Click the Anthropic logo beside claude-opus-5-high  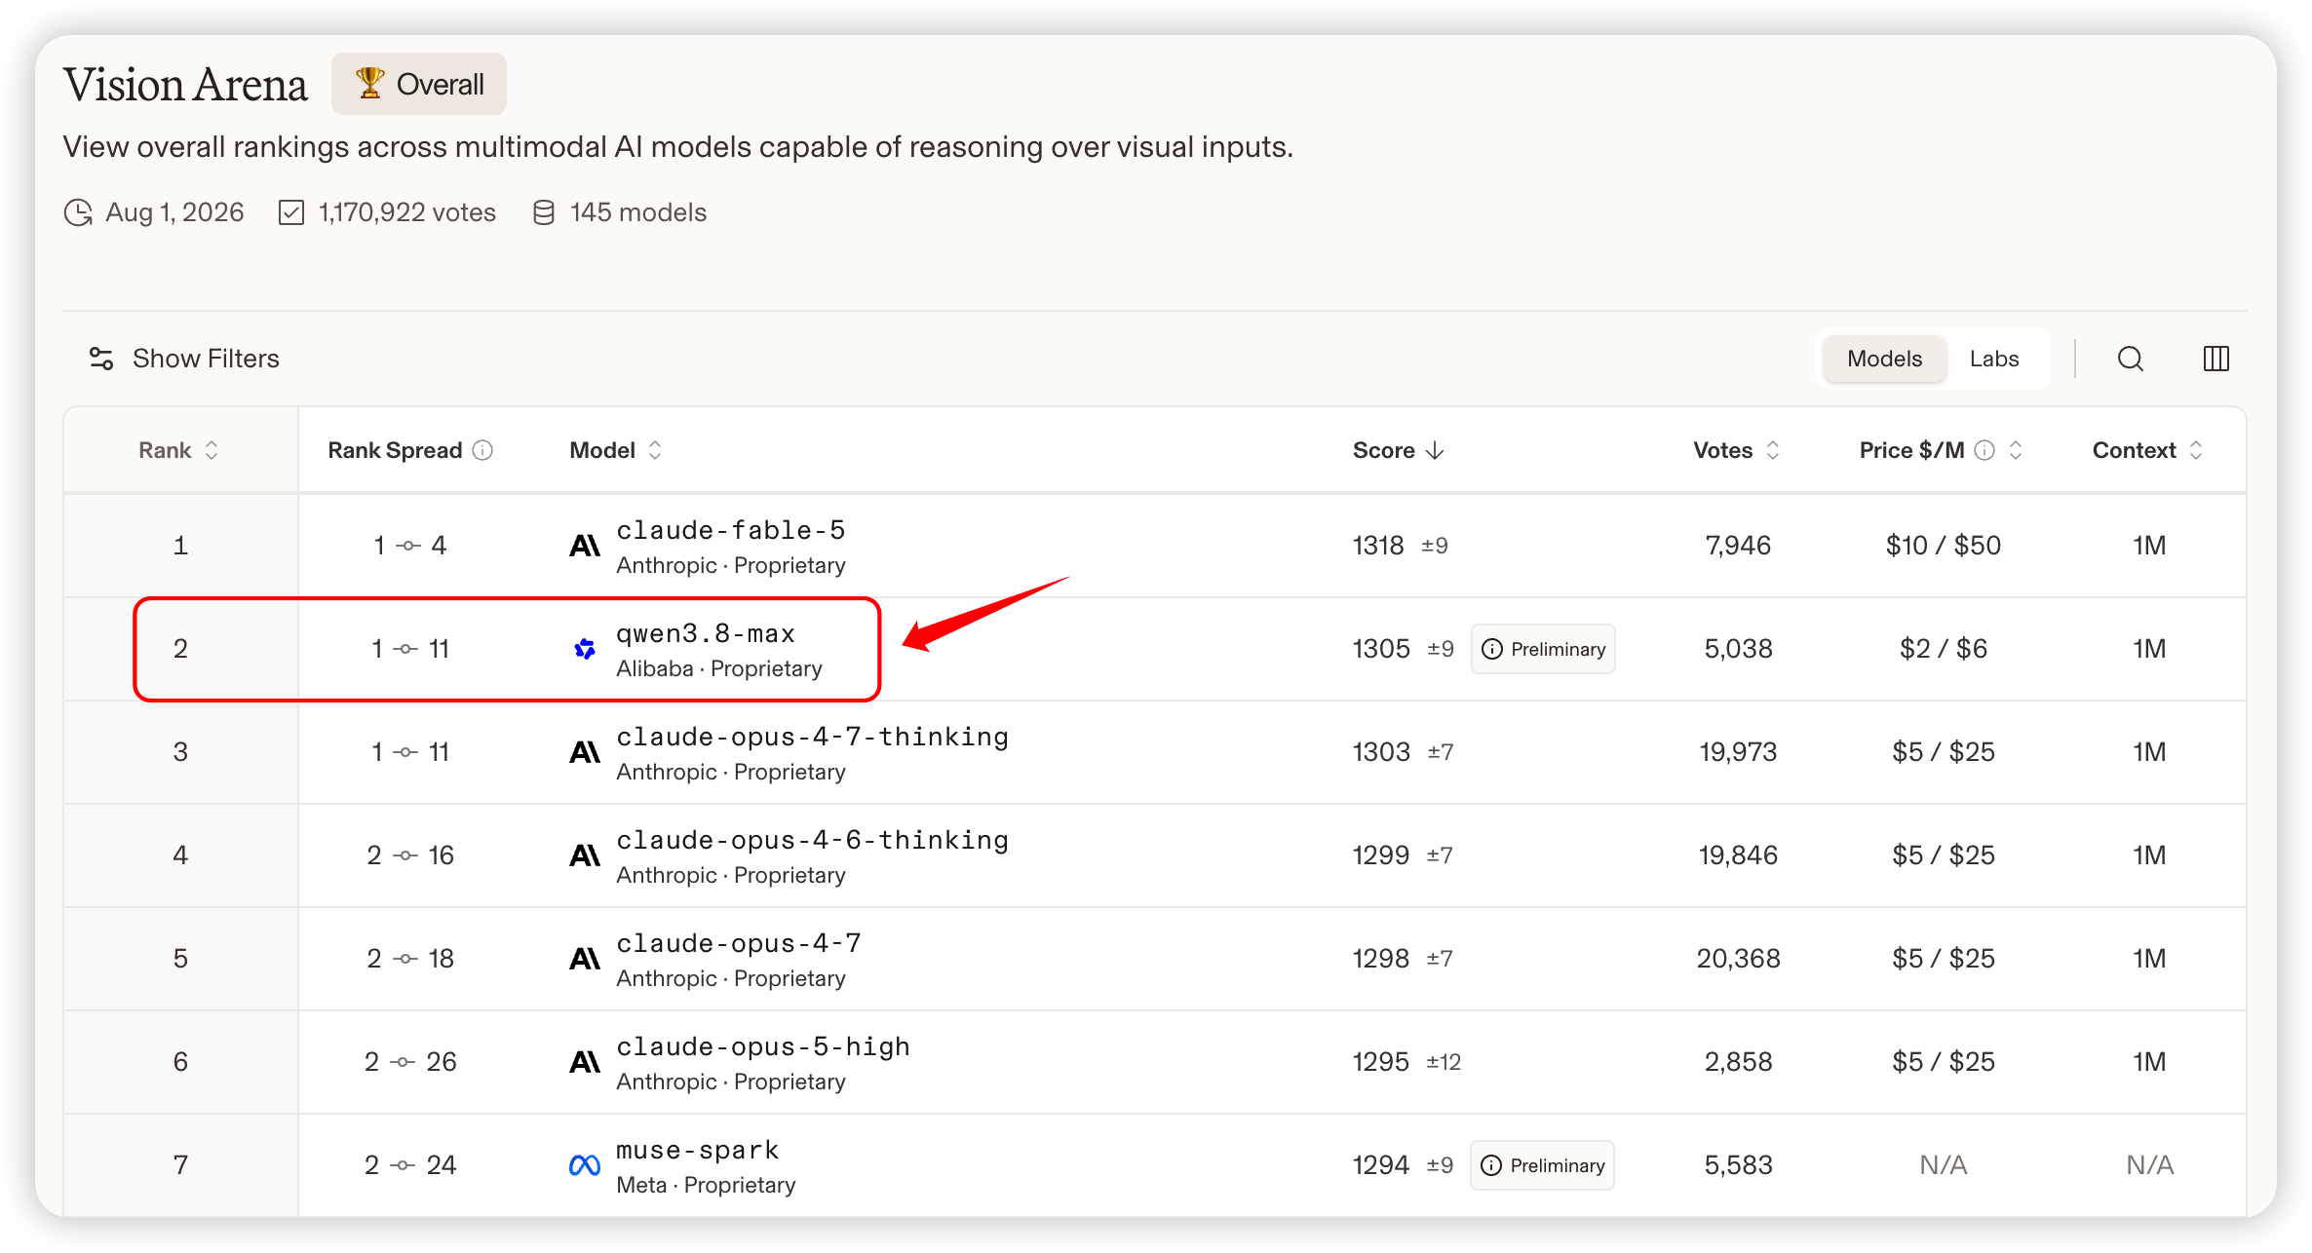tap(585, 1062)
